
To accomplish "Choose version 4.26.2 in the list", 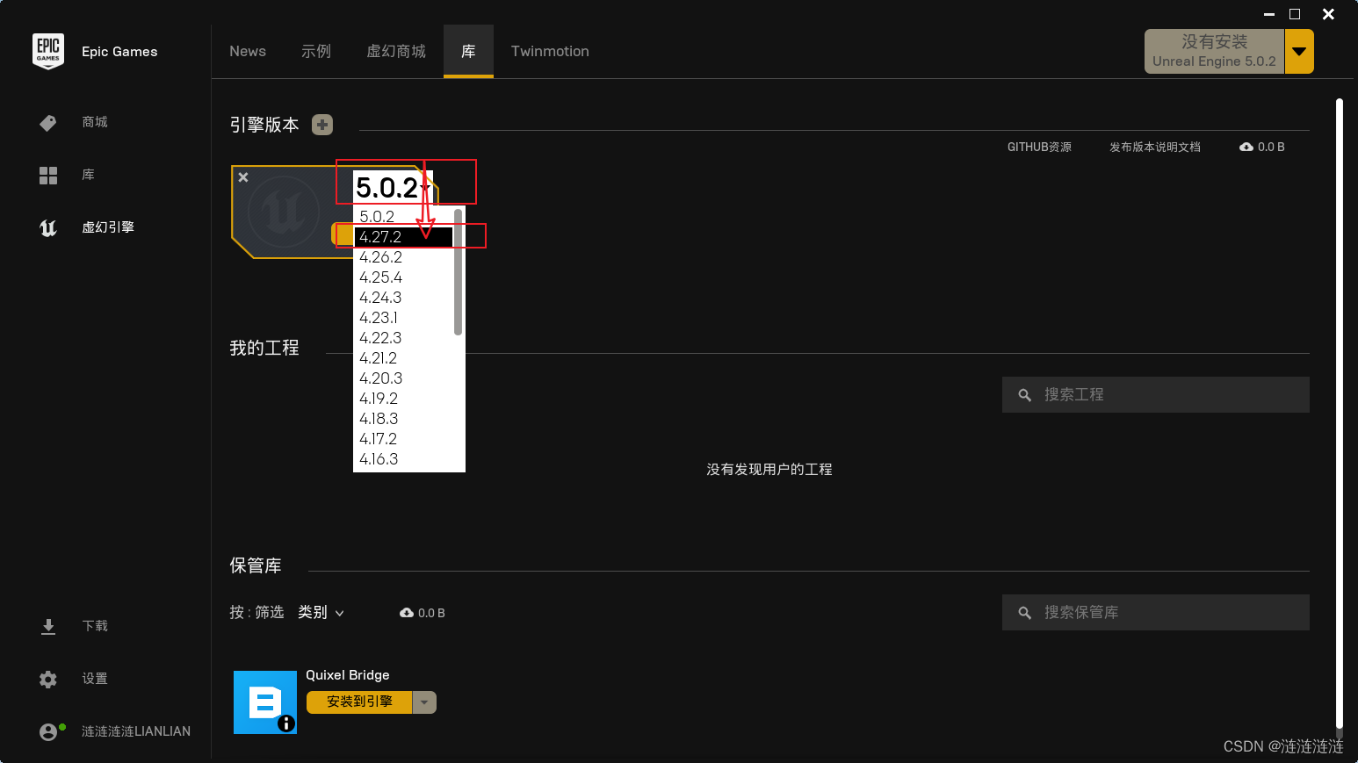I will pyautogui.click(x=403, y=256).
